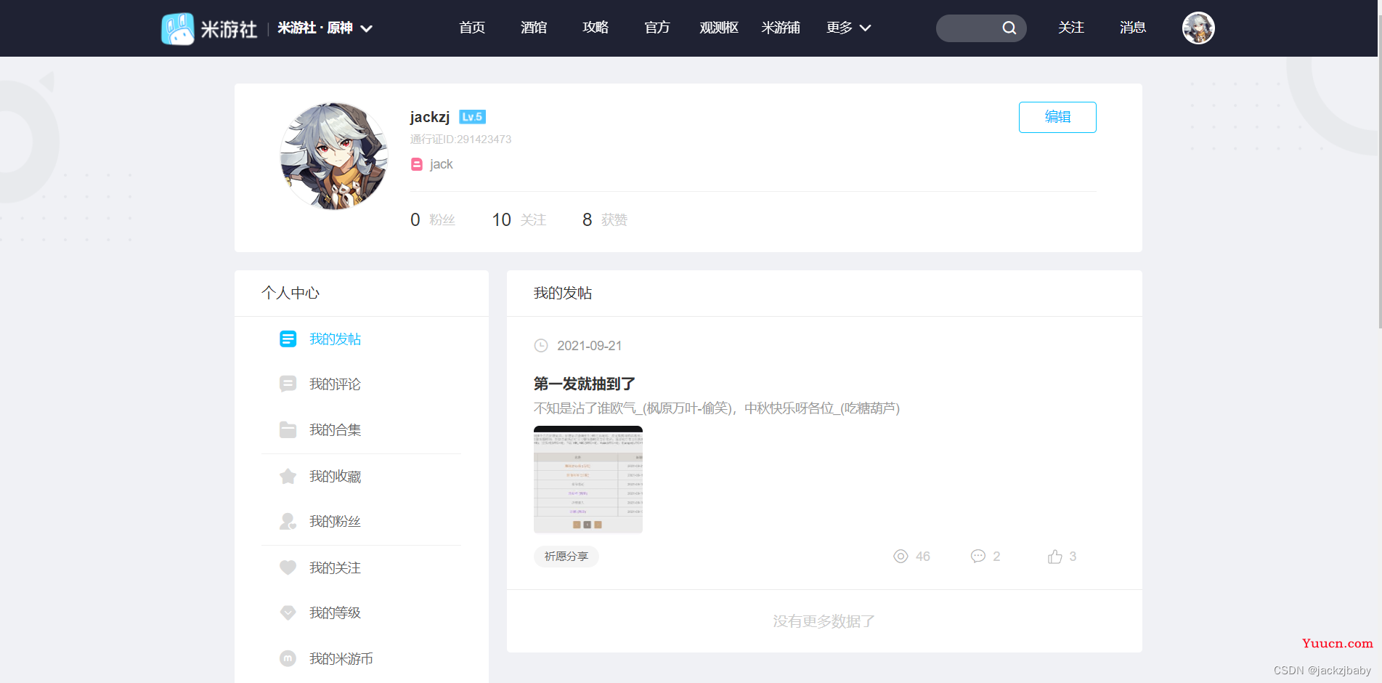The image size is (1382, 683).
Task: Open the 酒馆 nav tab
Action: 534,28
